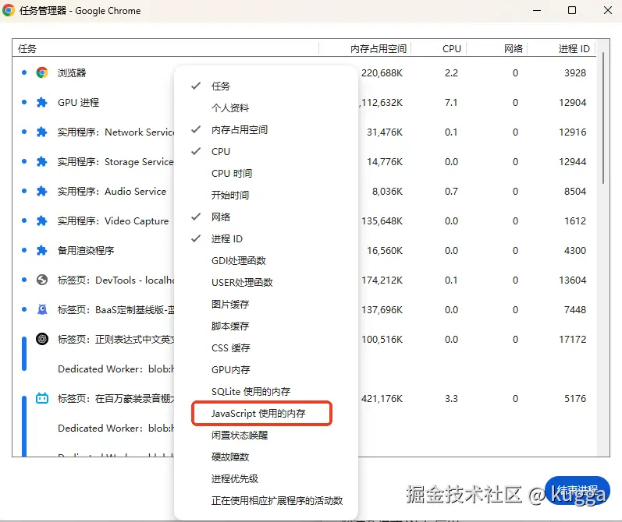
Task: Enable the 开始时间 column
Action: click(266, 195)
